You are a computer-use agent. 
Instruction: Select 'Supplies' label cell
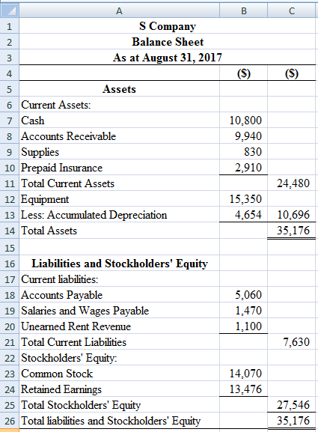point(119,152)
